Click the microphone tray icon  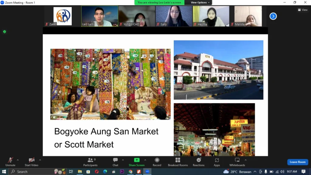[x=266, y=172]
